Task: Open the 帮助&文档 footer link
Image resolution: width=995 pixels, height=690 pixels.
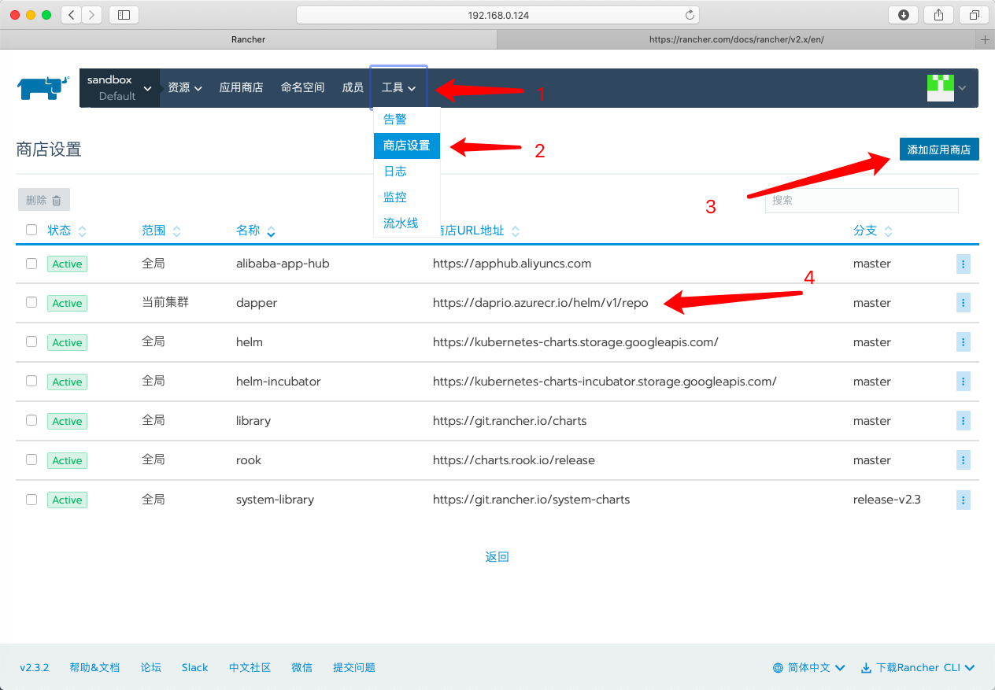Action: (x=94, y=667)
